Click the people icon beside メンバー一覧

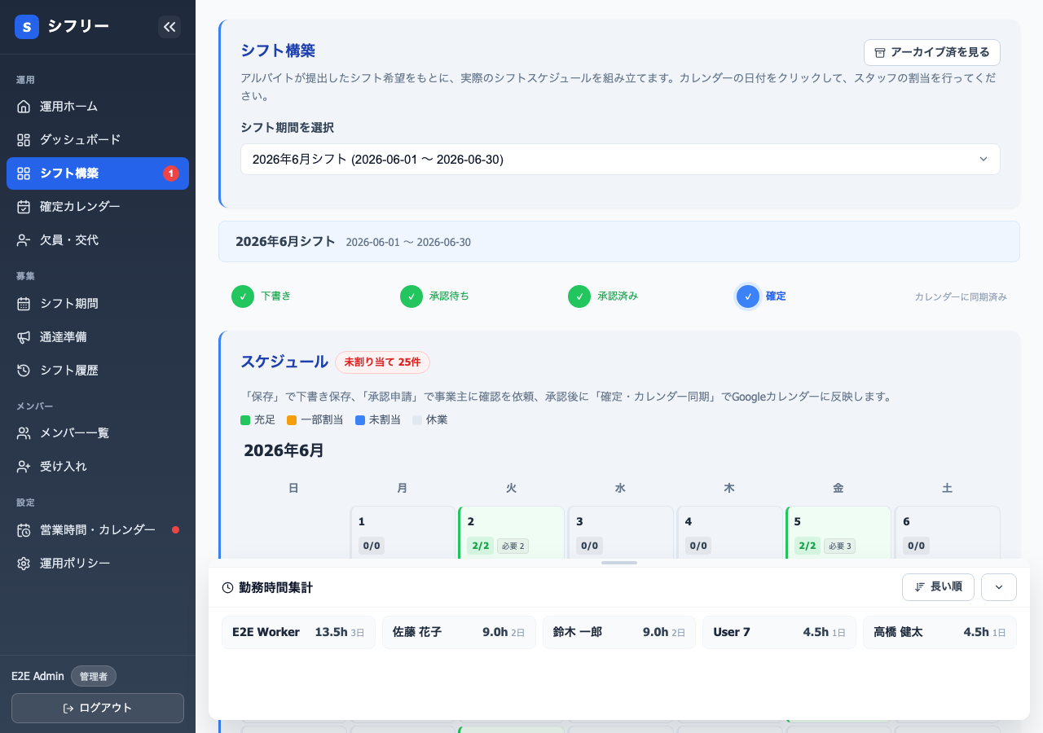(x=24, y=433)
